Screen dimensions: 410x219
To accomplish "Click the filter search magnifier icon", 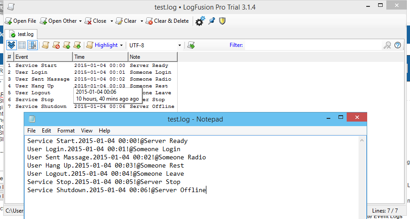I will (387, 45).
